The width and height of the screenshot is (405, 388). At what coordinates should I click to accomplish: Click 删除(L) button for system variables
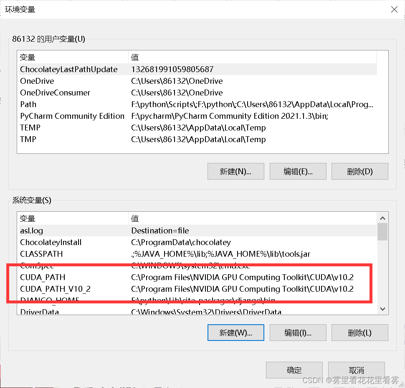[x=359, y=333]
